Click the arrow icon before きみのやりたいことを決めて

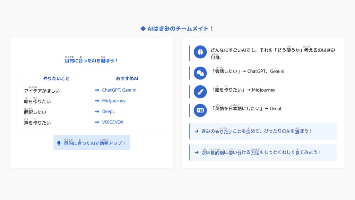coord(196,131)
